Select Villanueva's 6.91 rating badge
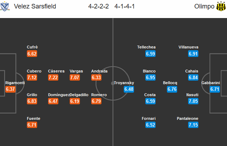The width and height of the screenshot is (227, 146). (193, 54)
